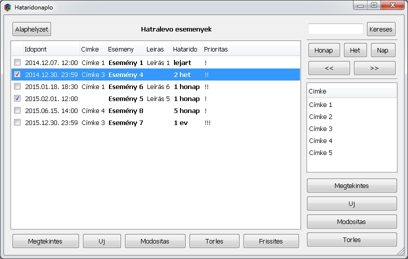Click Torles below the events list
The height and width of the screenshot is (259, 408).
coord(214,241)
